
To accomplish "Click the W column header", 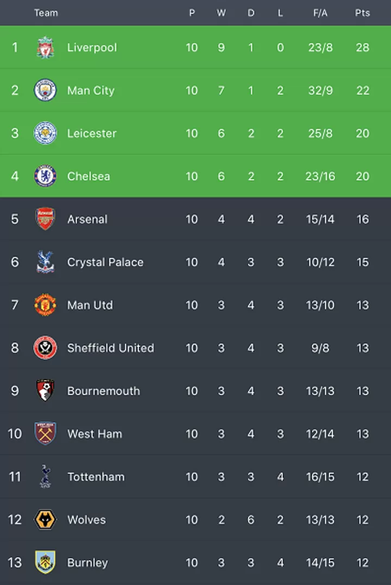I will click(221, 12).
